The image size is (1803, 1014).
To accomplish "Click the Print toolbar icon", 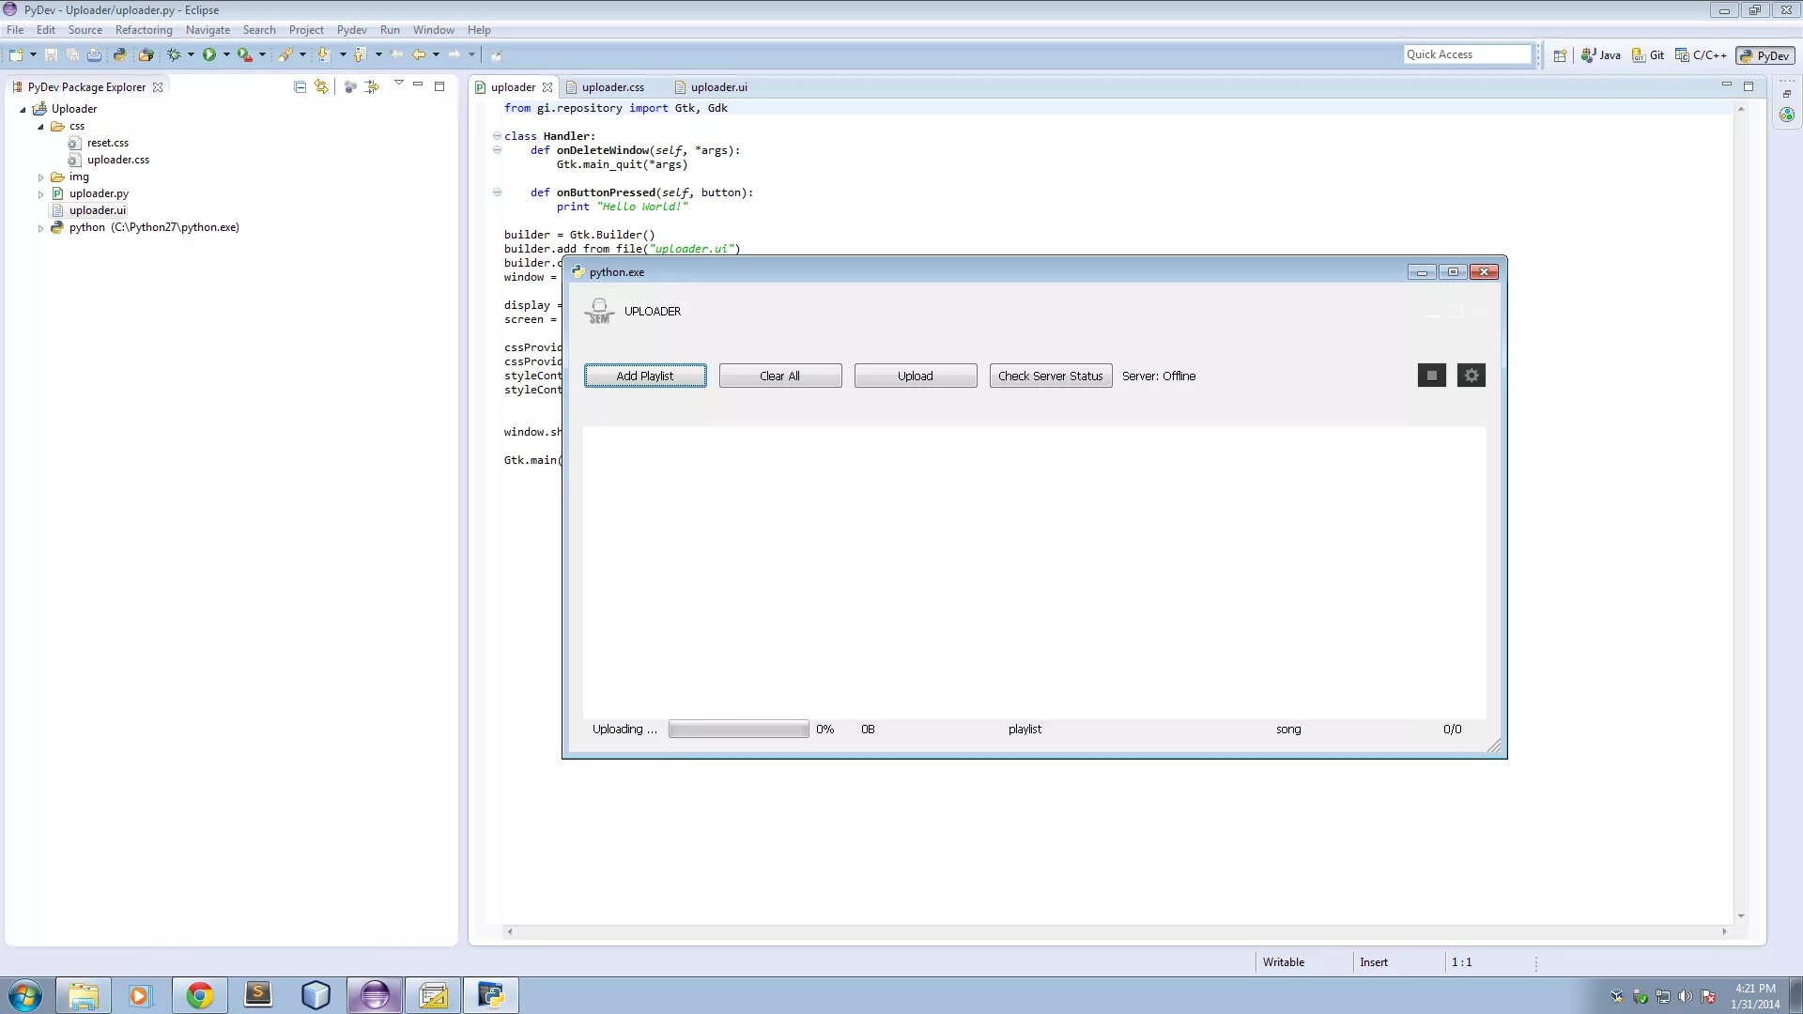I will click(94, 55).
